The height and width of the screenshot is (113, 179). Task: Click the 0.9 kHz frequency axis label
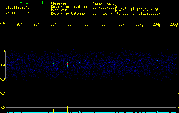click(x=2, y=65)
